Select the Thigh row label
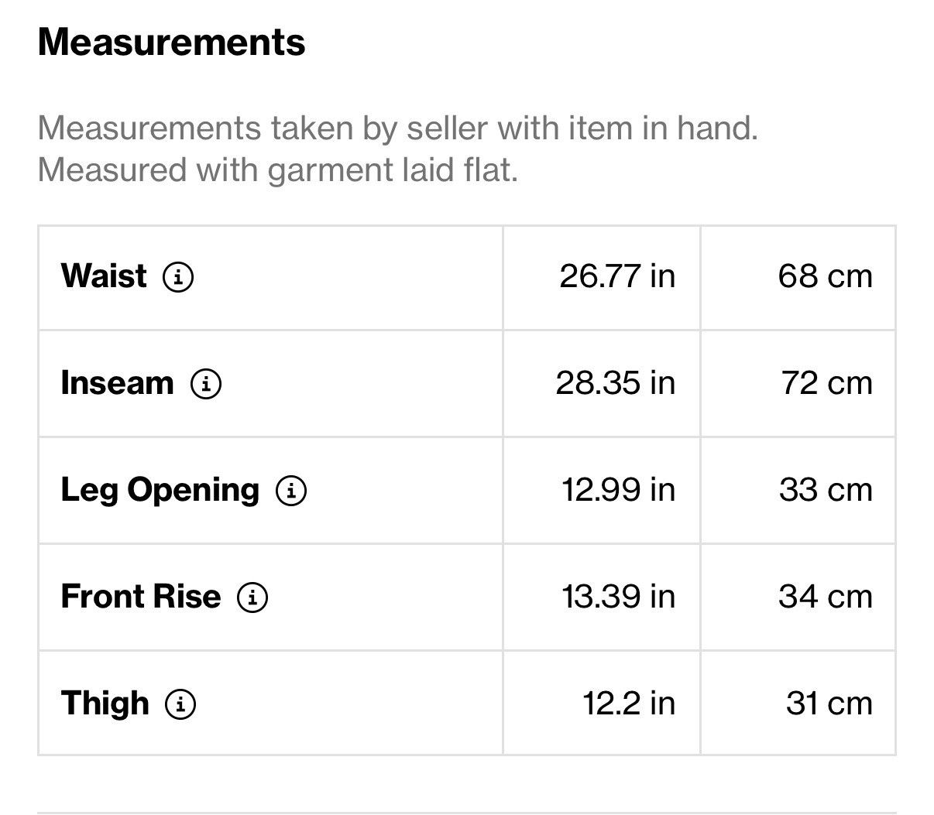This screenshot has width=934, height=815. (x=105, y=704)
